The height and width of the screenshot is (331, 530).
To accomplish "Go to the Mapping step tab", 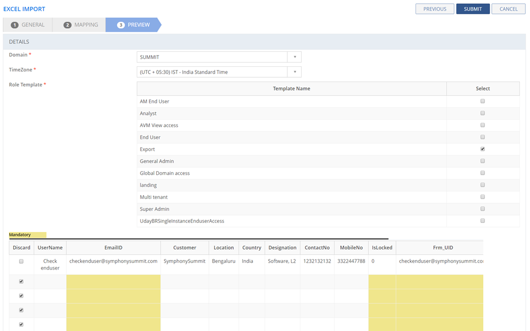I will pos(81,25).
